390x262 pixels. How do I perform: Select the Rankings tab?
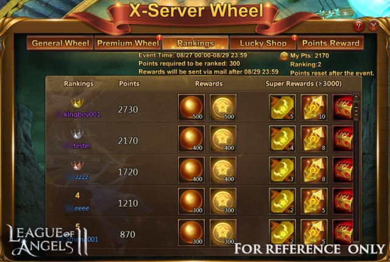[195, 43]
